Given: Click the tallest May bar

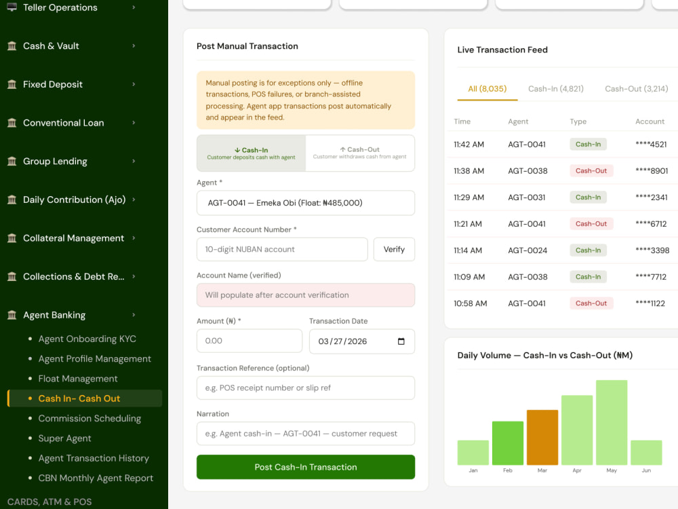Looking at the screenshot, I should 612,422.
